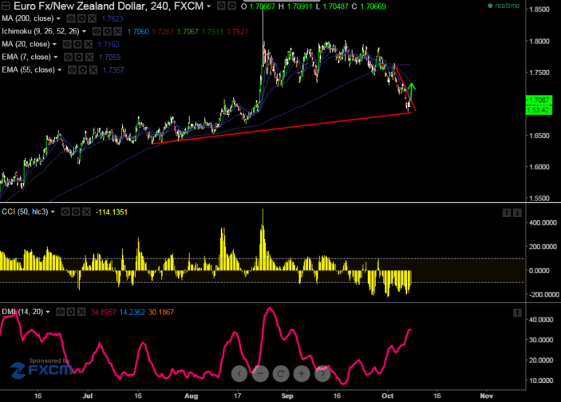This screenshot has width=561, height=402.
Task: Click the Oct label on time axis
Action: [388, 396]
